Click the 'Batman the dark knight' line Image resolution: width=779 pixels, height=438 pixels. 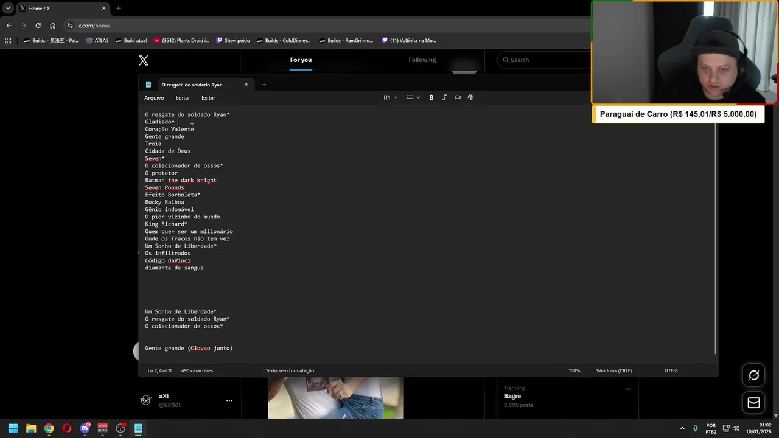click(x=181, y=180)
